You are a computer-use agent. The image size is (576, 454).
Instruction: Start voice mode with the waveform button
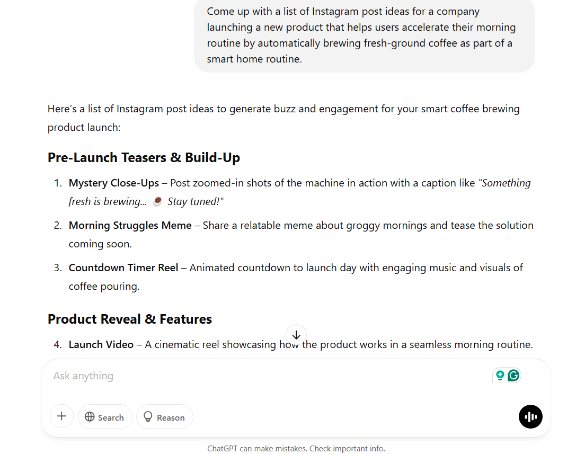(530, 416)
